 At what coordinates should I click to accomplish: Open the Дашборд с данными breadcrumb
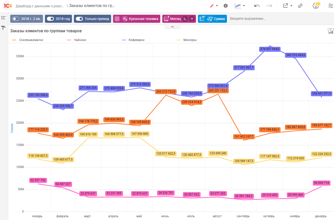pos(40,6)
